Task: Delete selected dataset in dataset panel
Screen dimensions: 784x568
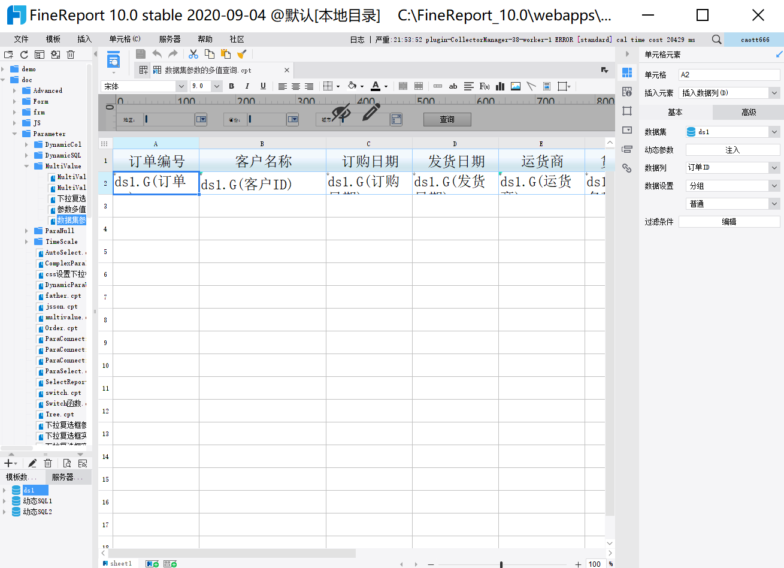Action: tap(48, 463)
